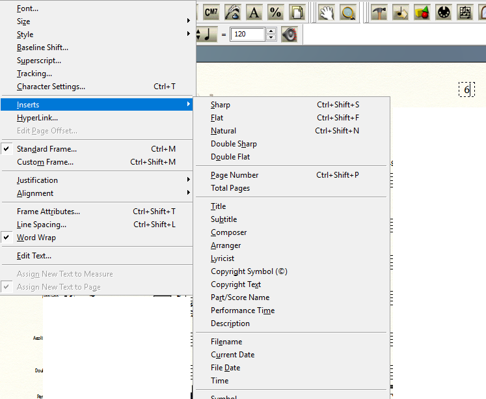The image size is (486, 399).
Task: Select the Chord tool (CM7)
Action: [211, 12]
